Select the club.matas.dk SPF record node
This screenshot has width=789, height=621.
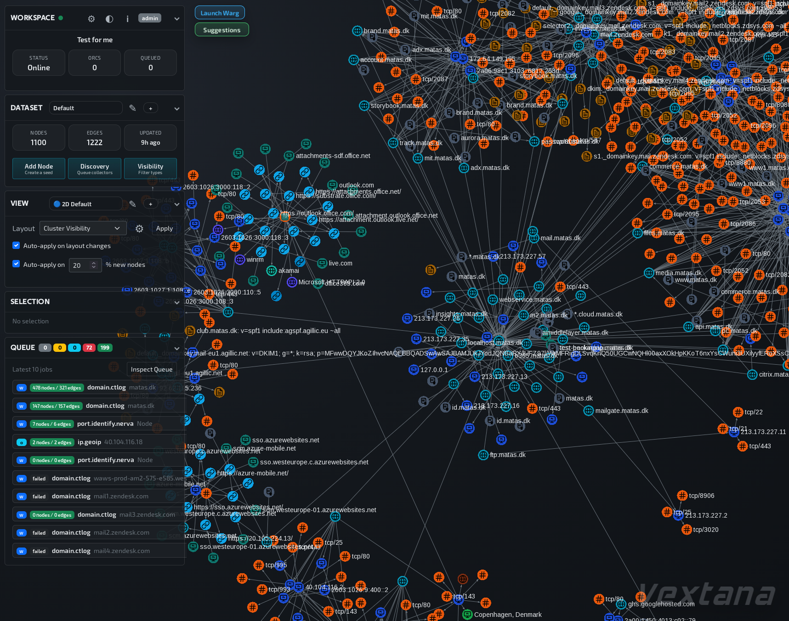(x=190, y=331)
